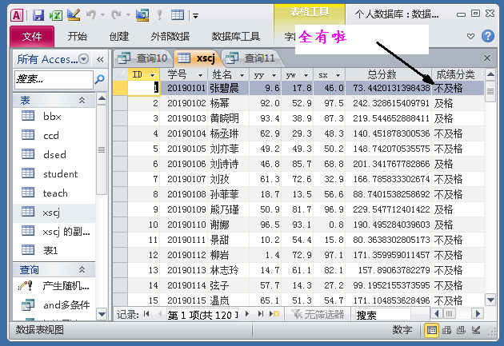
Task: Click the Excel export icon in quick access toolbar
Action: (x=56, y=14)
